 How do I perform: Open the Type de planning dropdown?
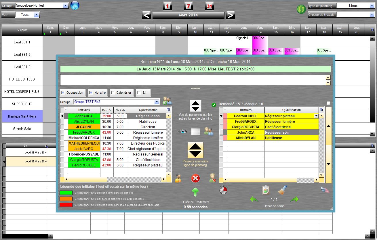(x=372, y=6)
